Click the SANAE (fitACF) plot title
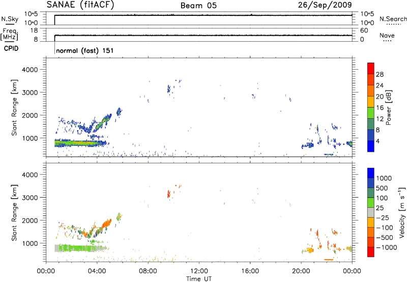The image size is (407, 282). 80,5
